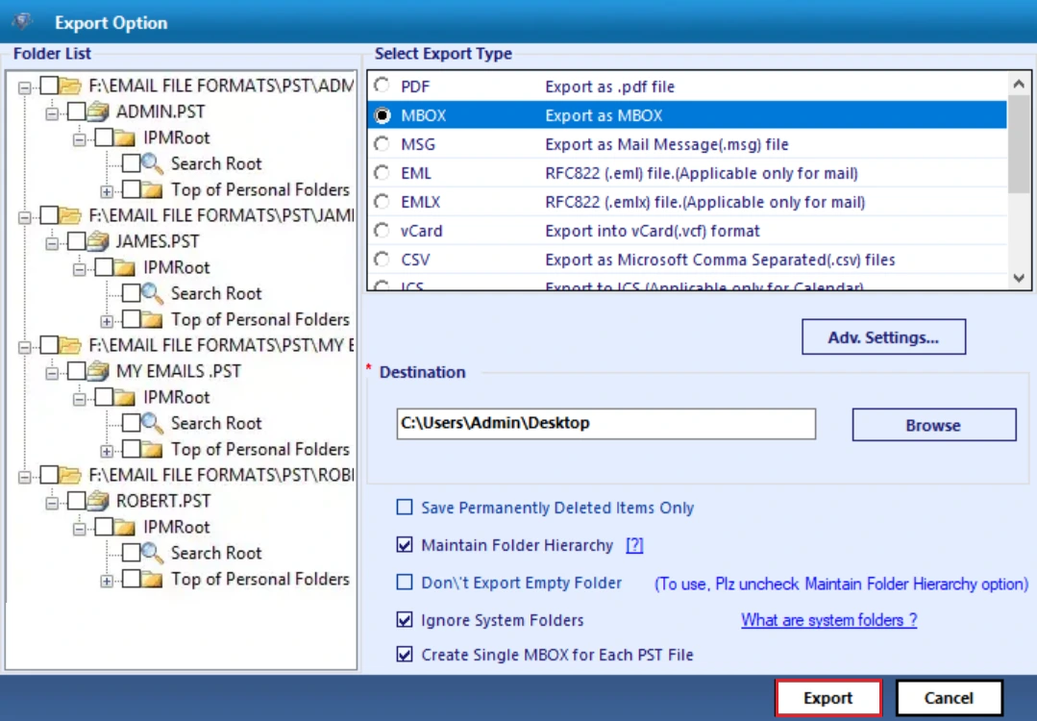This screenshot has height=721, width=1037.
Task: Select the CSV export type radio button
Action: (383, 259)
